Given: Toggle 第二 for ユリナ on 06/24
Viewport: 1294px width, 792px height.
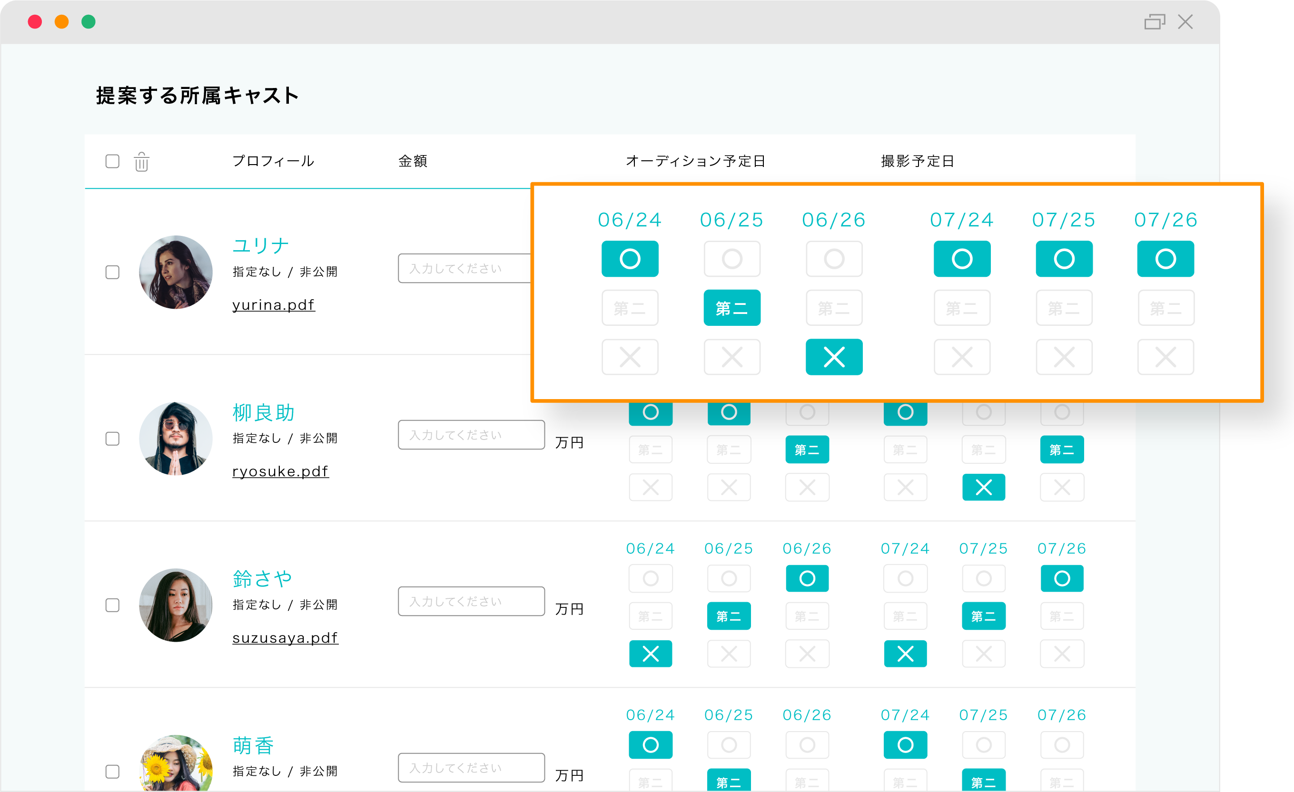Looking at the screenshot, I should pyautogui.click(x=630, y=308).
